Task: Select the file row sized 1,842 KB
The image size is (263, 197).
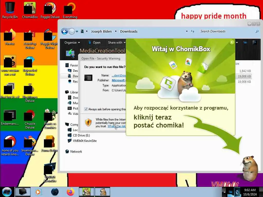Action: coord(244,71)
